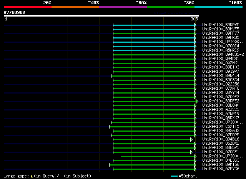Select the UniRef100_Q94CB1-2 label
Screen dimensions: 246x179
point(223,55)
